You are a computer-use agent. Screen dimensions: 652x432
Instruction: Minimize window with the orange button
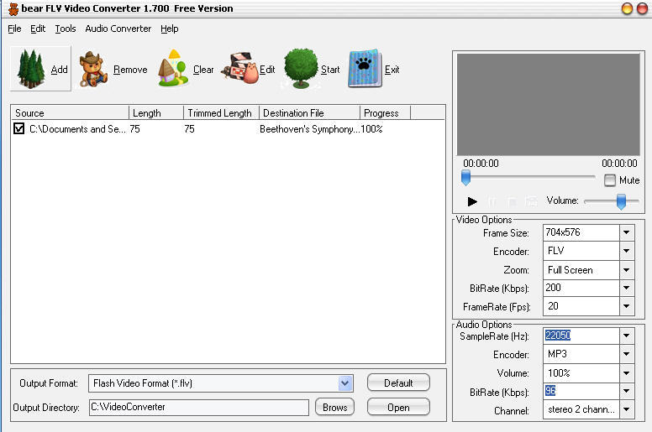tap(627, 8)
